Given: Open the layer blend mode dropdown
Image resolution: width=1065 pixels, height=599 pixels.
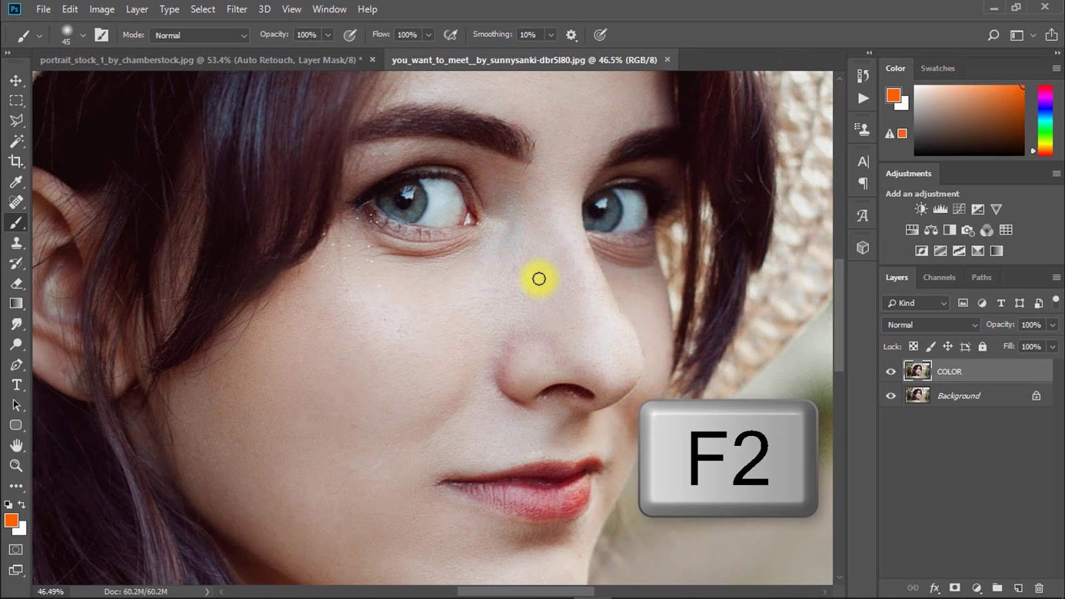Looking at the screenshot, I should click(931, 325).
